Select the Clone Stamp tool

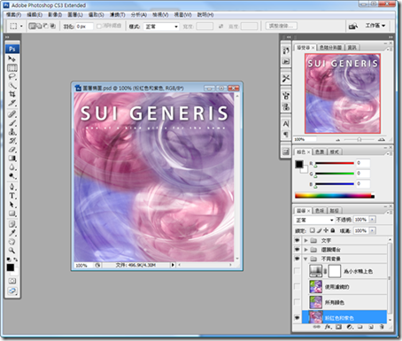12,132
